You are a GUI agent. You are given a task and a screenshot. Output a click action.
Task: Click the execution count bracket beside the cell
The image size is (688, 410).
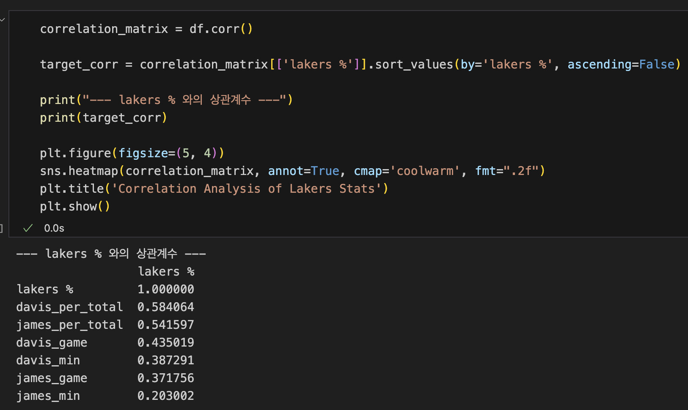pyautogui.click(x=1, y=228)
